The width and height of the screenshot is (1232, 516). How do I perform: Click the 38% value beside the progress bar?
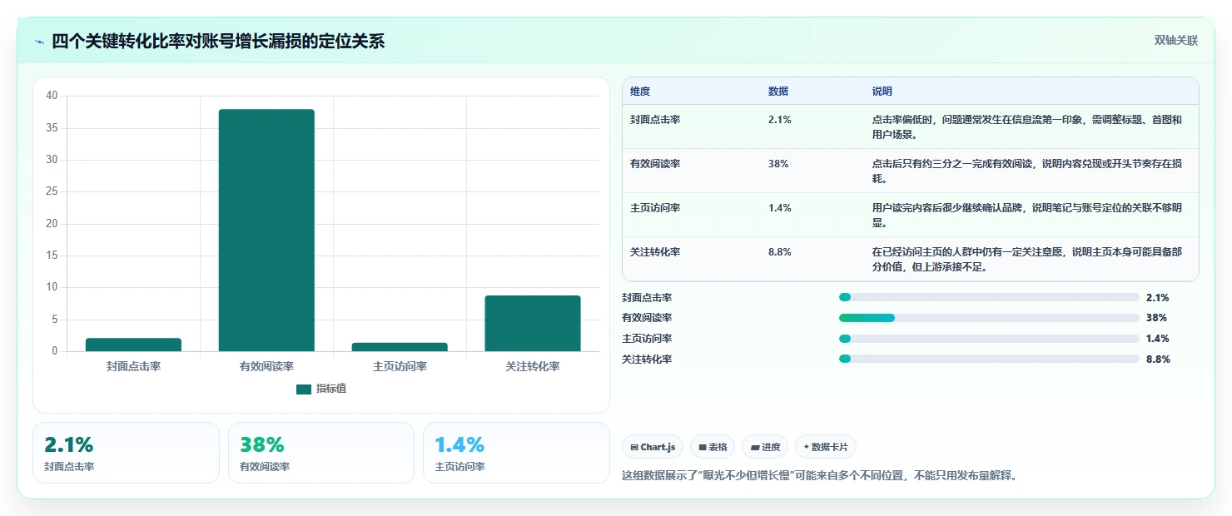(x=1156, y=318)
